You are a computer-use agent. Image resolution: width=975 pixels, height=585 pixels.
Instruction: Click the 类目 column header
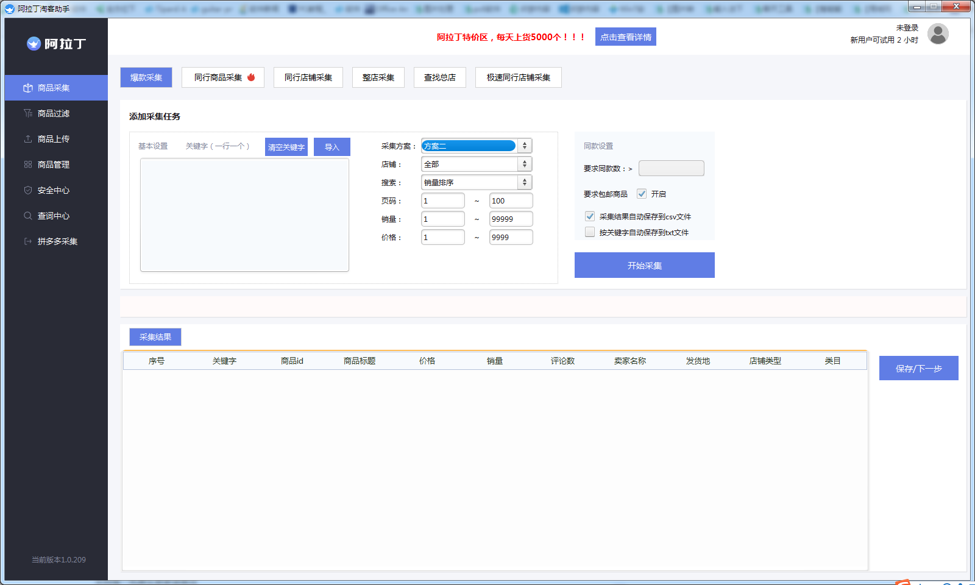[x=833, y=361]
